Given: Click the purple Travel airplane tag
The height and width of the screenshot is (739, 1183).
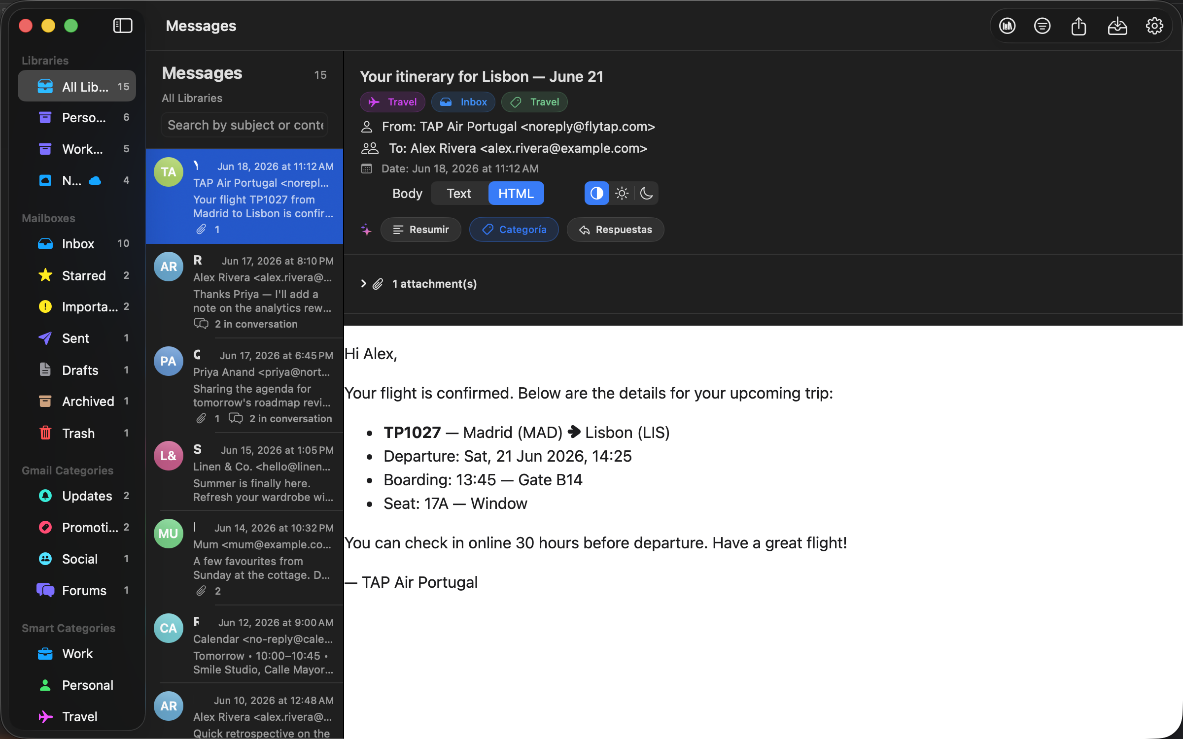Looking at the screenshot, I should (x=392, y=102).
